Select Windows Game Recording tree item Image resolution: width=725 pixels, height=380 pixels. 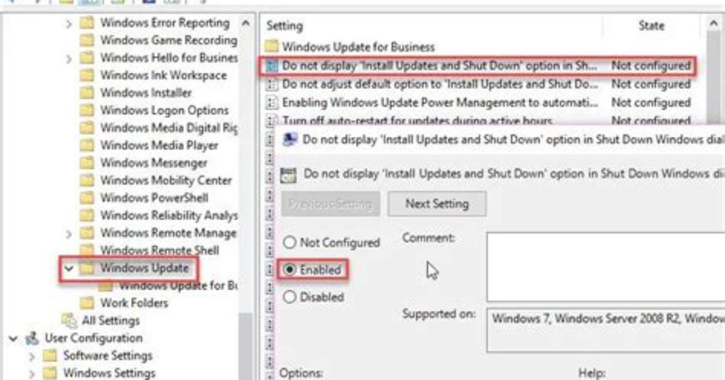point(169,40)
